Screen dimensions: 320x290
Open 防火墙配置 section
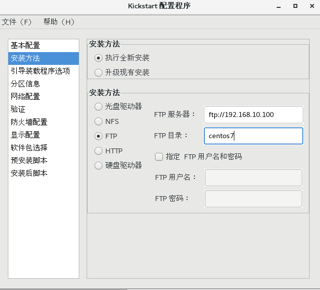(x=43, y=122)
